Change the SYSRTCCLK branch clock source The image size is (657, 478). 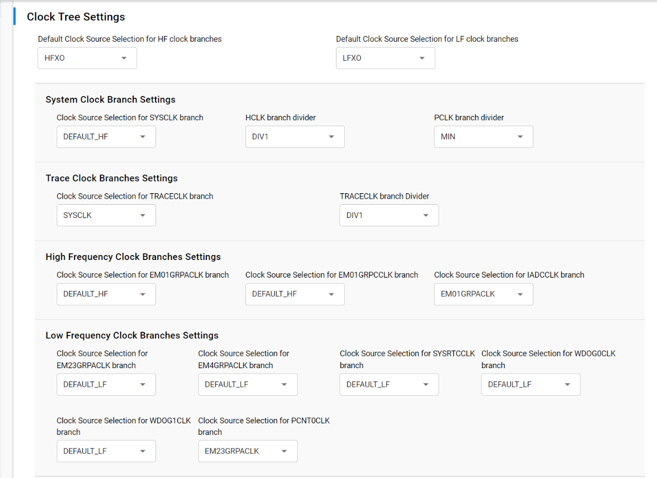click(389, 384)
